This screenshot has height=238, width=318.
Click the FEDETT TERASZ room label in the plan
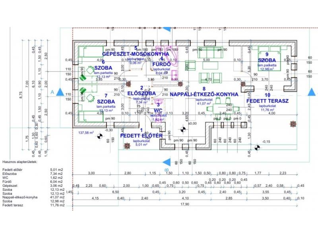[267, 101]
